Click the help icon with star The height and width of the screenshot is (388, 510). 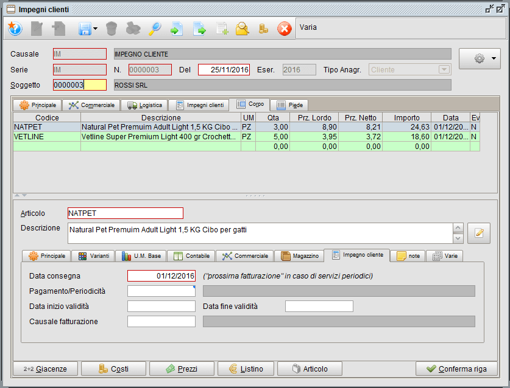(15, 29)
